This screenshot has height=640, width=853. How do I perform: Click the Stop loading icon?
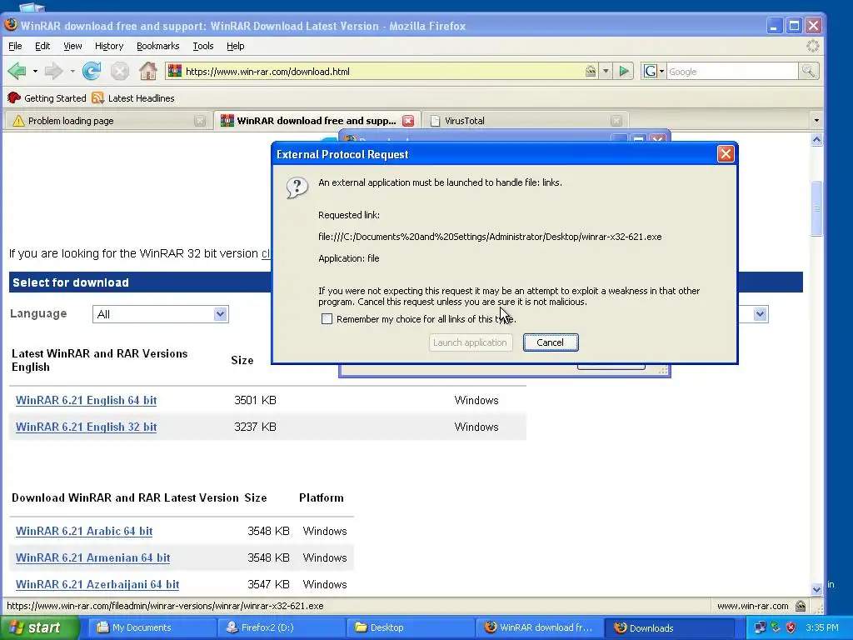[120, 71]
